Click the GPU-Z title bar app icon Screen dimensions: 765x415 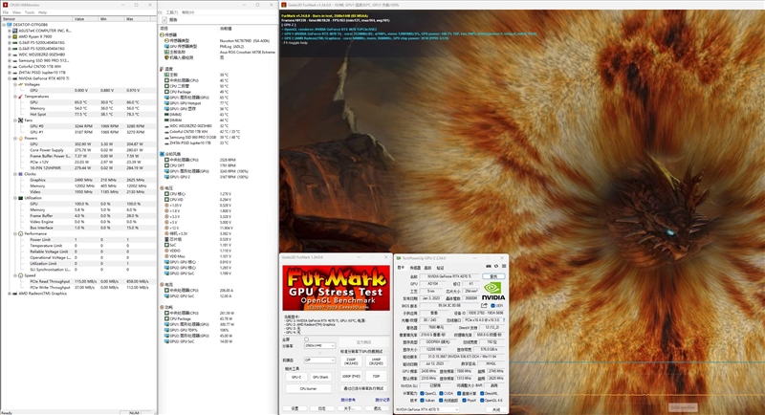[398, 258]
